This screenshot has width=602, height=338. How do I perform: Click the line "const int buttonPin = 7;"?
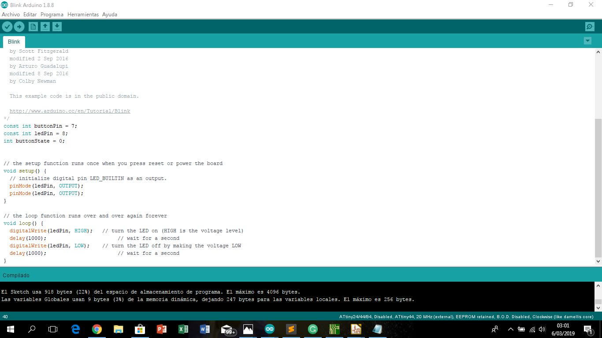(x=41, y=126)
